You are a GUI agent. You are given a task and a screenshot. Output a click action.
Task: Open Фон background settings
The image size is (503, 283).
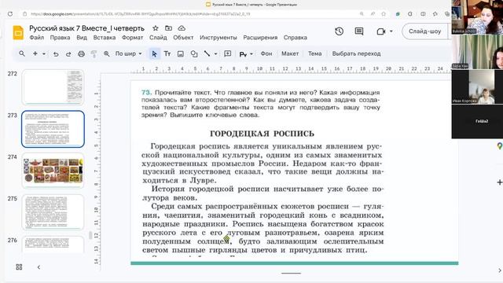click(266, 53)
